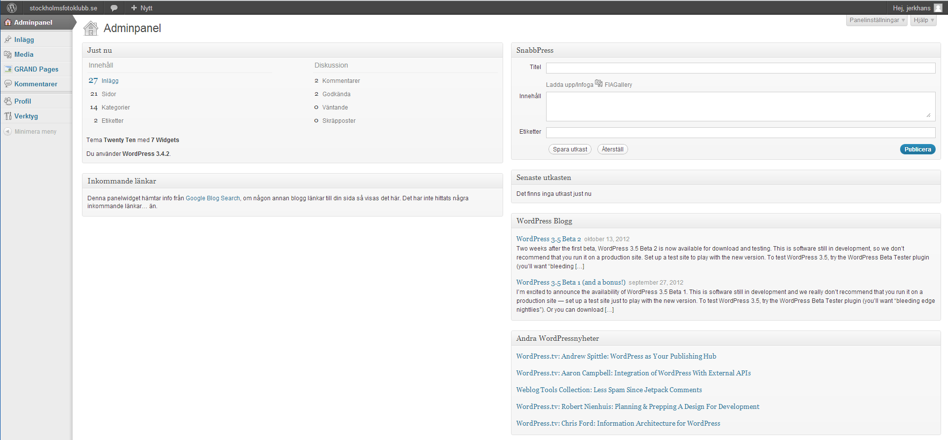Viewport: 948px width, 440px height.
Task: Click the large Adminpanel heading house icon
Action: (x=91, y=28)
